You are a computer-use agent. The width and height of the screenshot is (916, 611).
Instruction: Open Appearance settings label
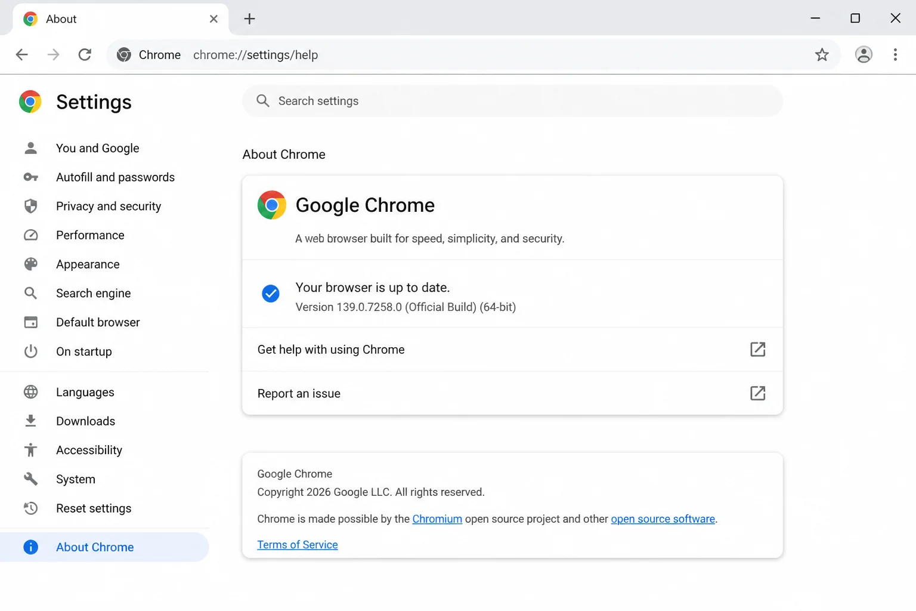click(88, 264)
